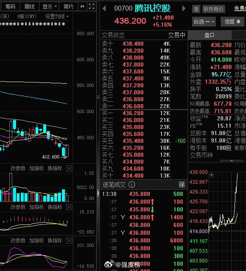This screenshot has height=271, width=246.
Task: Click 加指标 in the MACD panel
Action: 36,207
